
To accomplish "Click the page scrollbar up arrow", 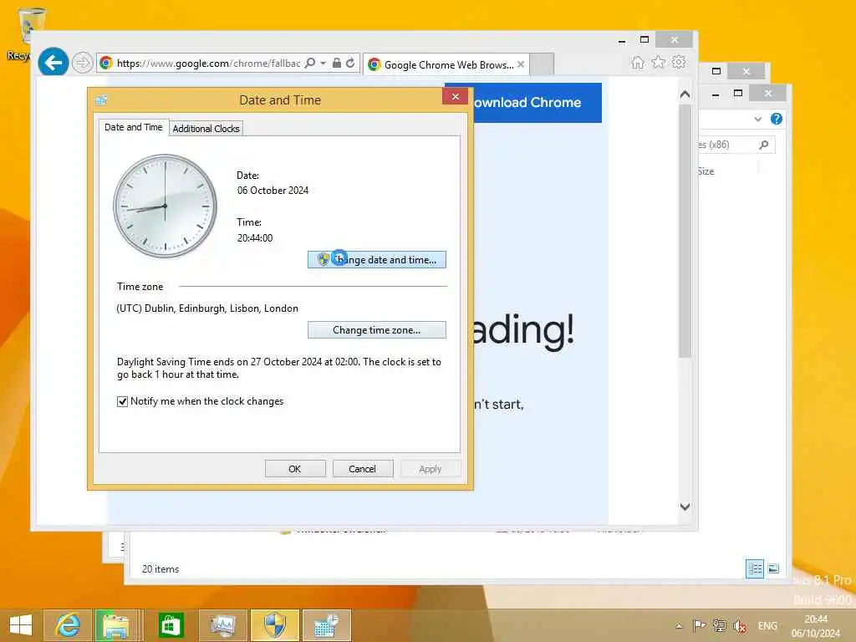I will (x=685, y=94).
